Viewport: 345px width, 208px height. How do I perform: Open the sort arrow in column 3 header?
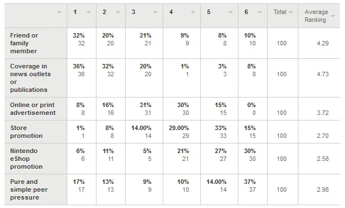coord(155,12)
